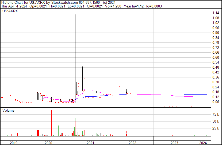Click the 0.12 price axis value

(x=216, y=97)
